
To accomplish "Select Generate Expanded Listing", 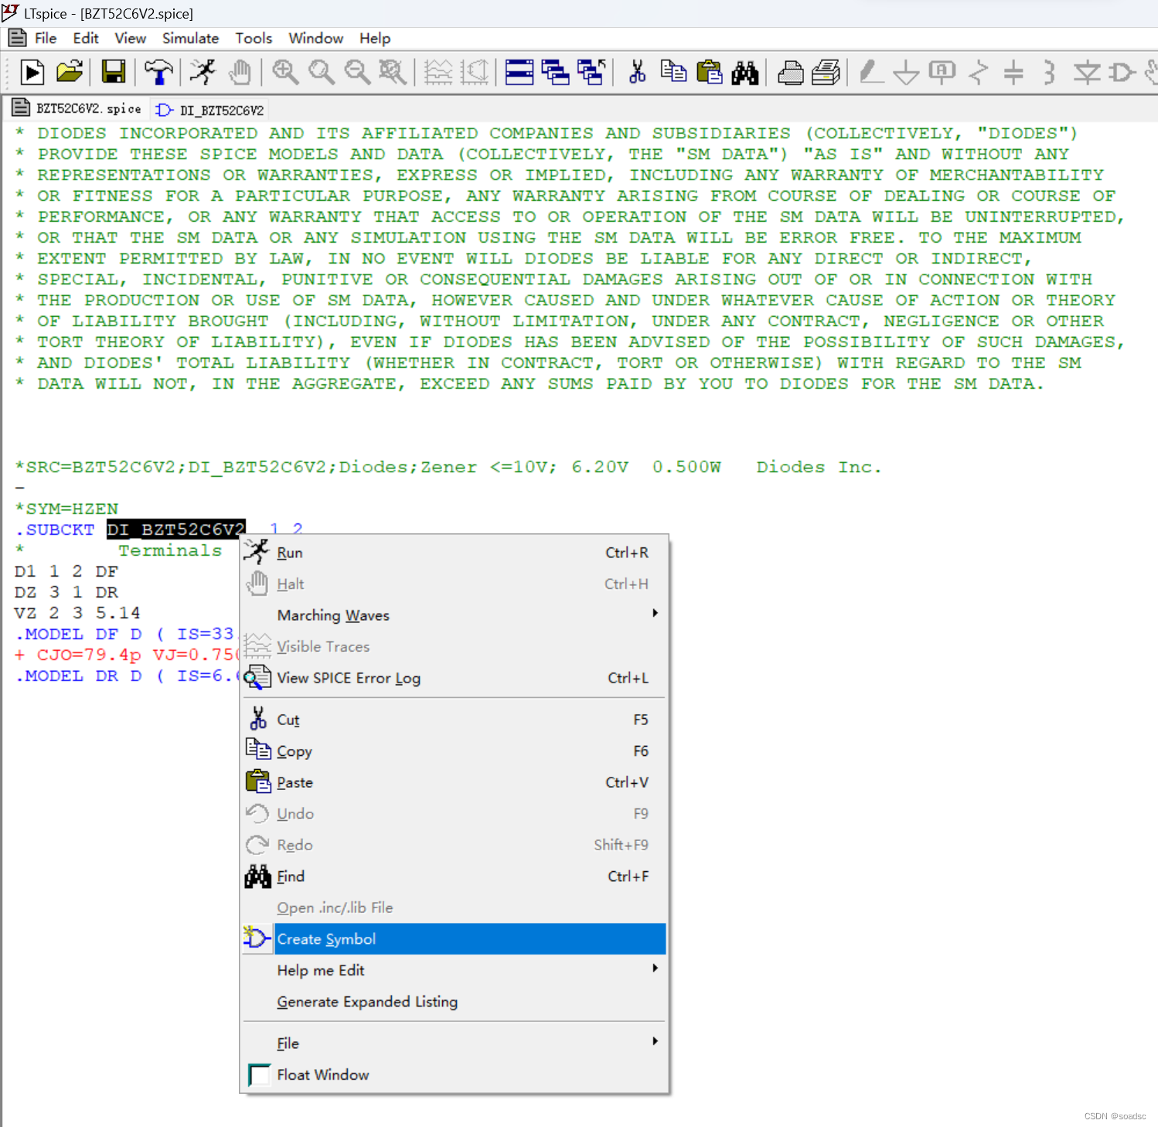I will click(x=454, y=1002).
